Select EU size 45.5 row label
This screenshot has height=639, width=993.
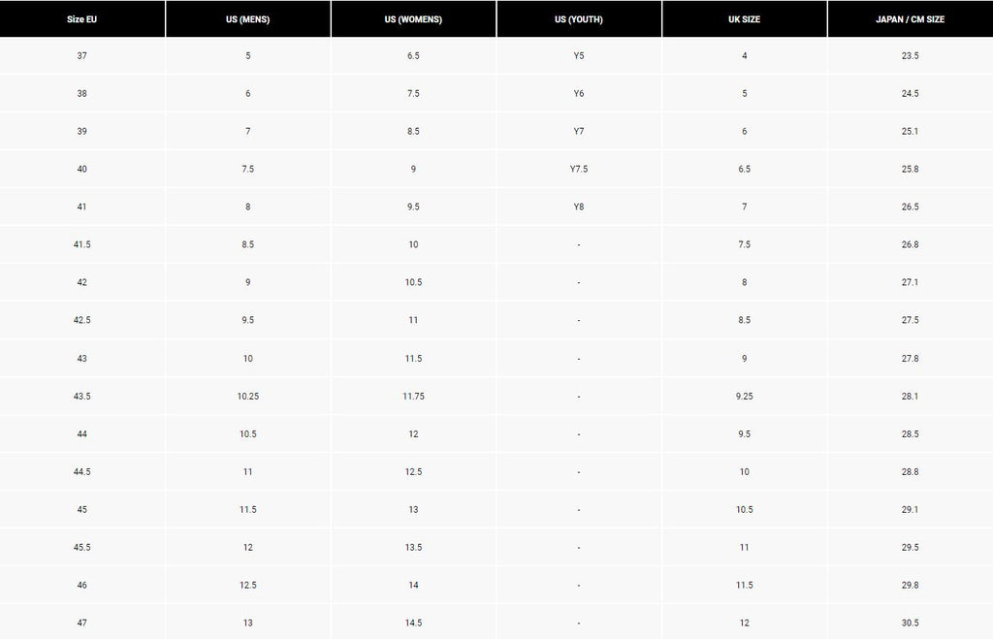[81, 548]
